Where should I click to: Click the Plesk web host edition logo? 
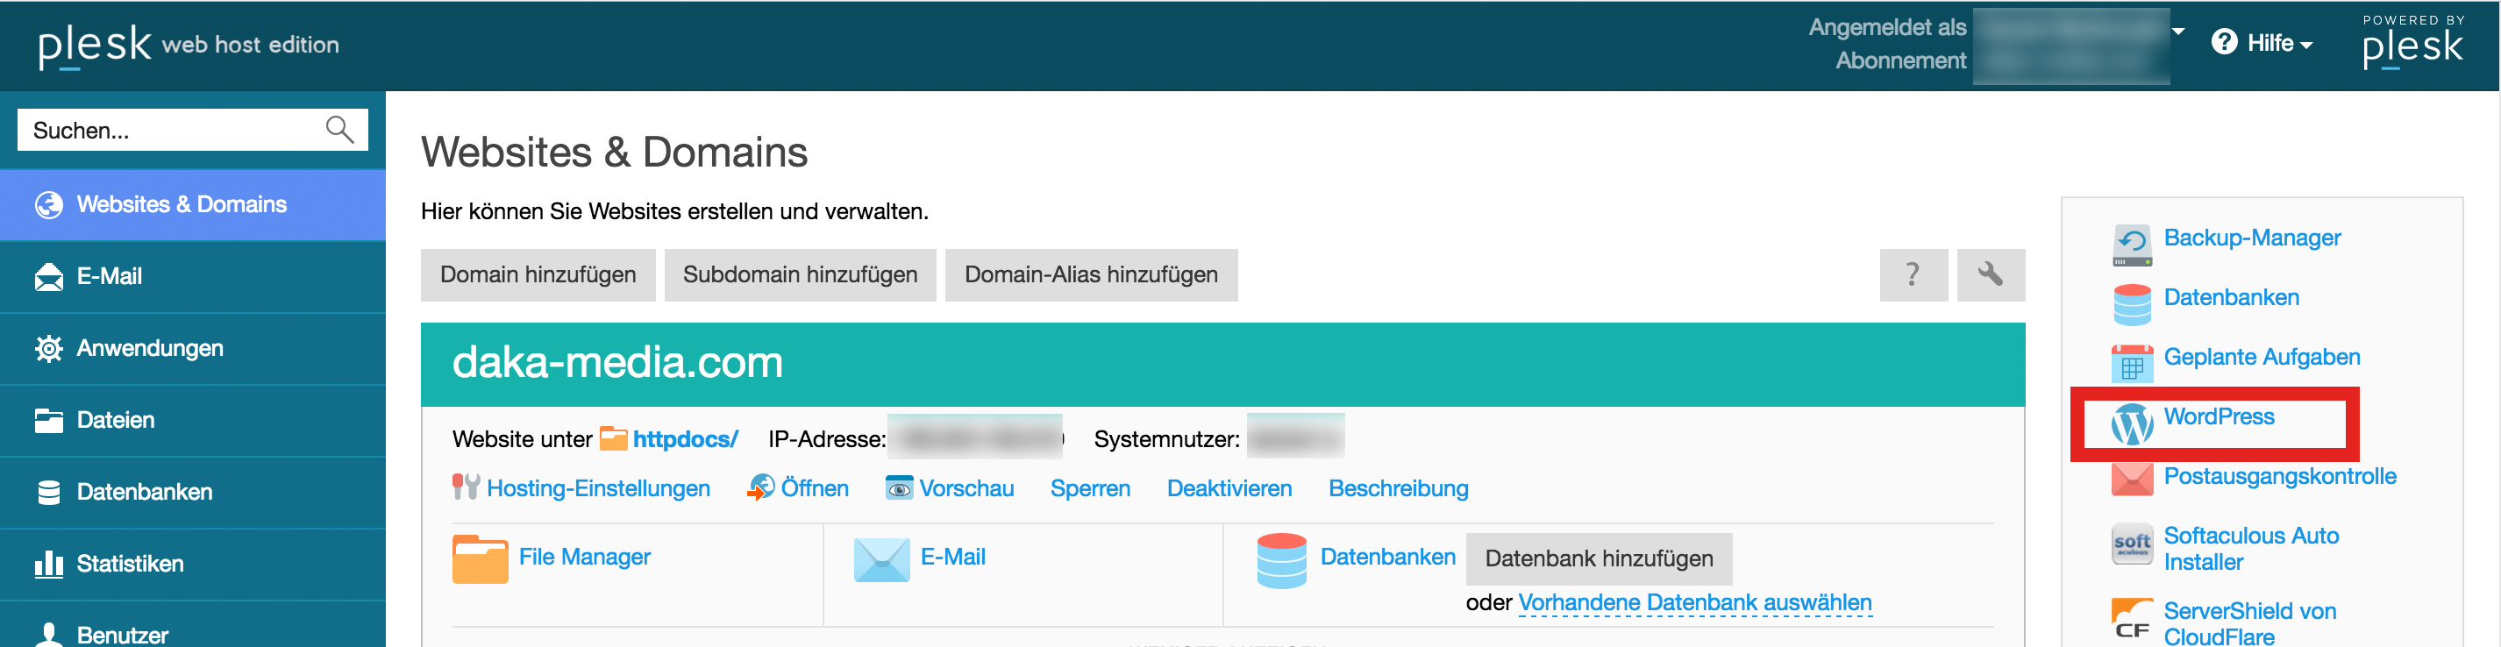(x=189, y=45)
